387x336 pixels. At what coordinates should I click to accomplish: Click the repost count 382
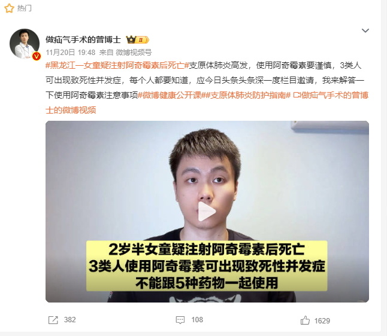click(x=70, y=320)
